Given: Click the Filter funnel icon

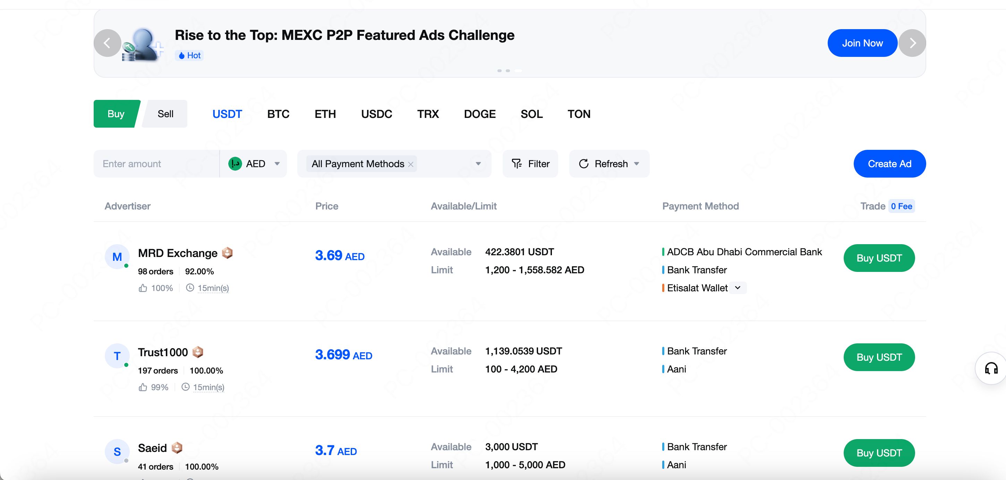Looking at the screenshot, I should tap(517, 164).
